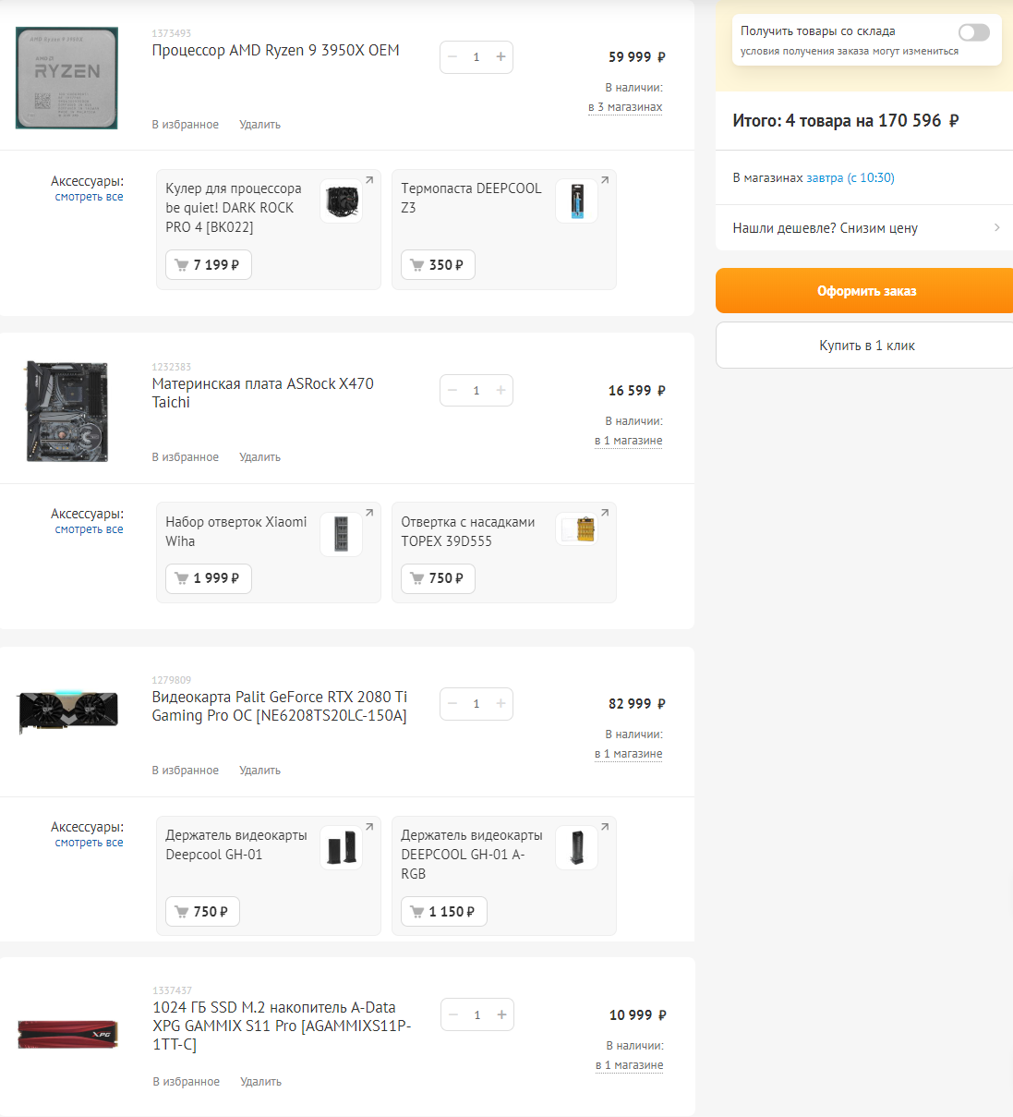Toggle the warehouse pickup switch
Screen dimensions: 1013x1117
click(973, 33)
